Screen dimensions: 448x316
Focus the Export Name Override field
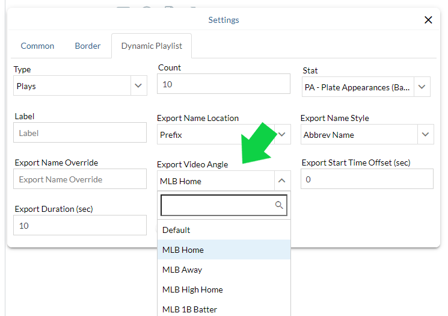point(80,179)
